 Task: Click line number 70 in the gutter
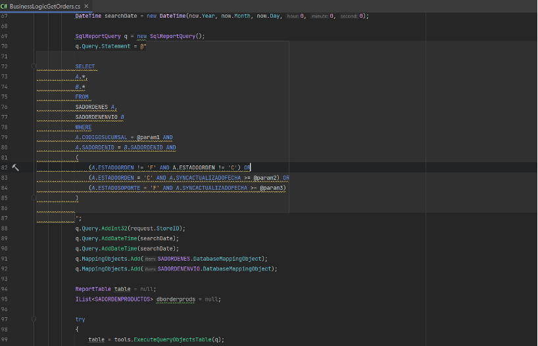[x=5, y=46]
